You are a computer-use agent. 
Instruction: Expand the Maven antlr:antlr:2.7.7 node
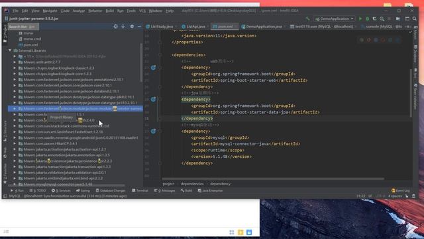point(15,62)
